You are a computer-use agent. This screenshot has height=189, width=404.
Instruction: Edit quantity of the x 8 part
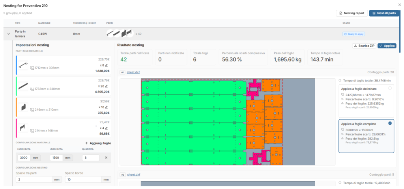point(107,65)
